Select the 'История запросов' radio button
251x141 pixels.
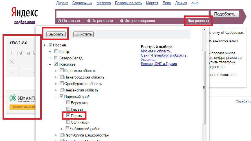(x=122, y=21)
